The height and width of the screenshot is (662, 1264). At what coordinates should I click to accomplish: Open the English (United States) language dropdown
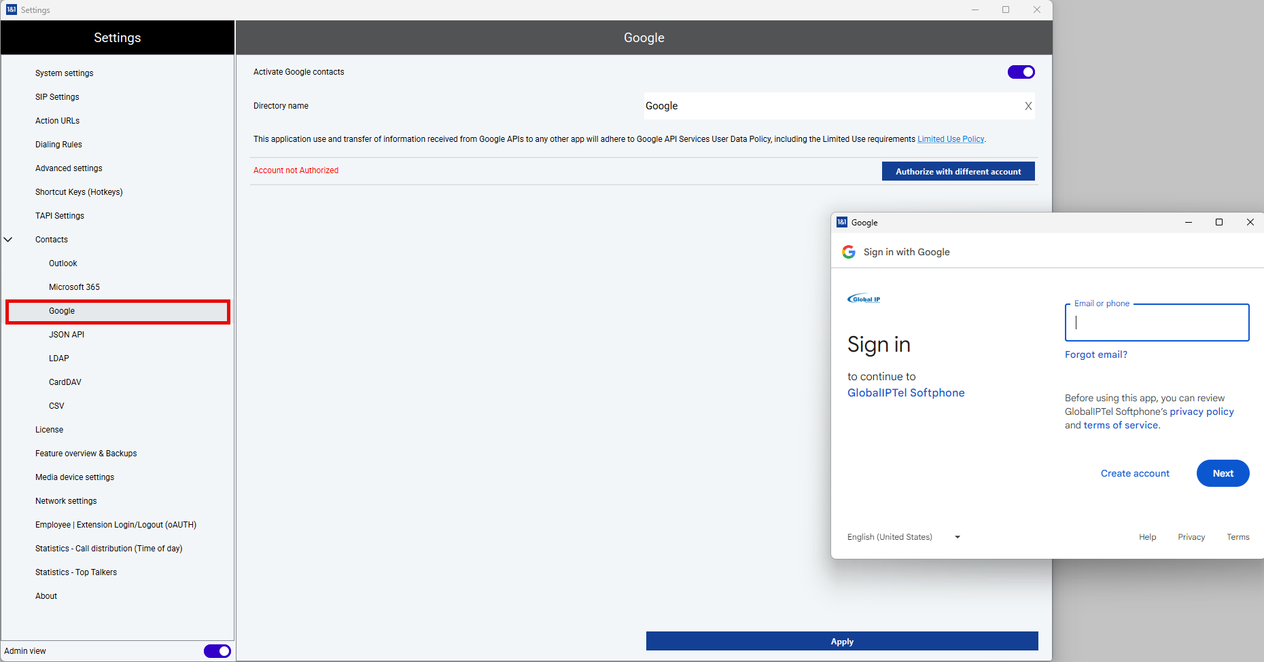click(x=903, y=537)
